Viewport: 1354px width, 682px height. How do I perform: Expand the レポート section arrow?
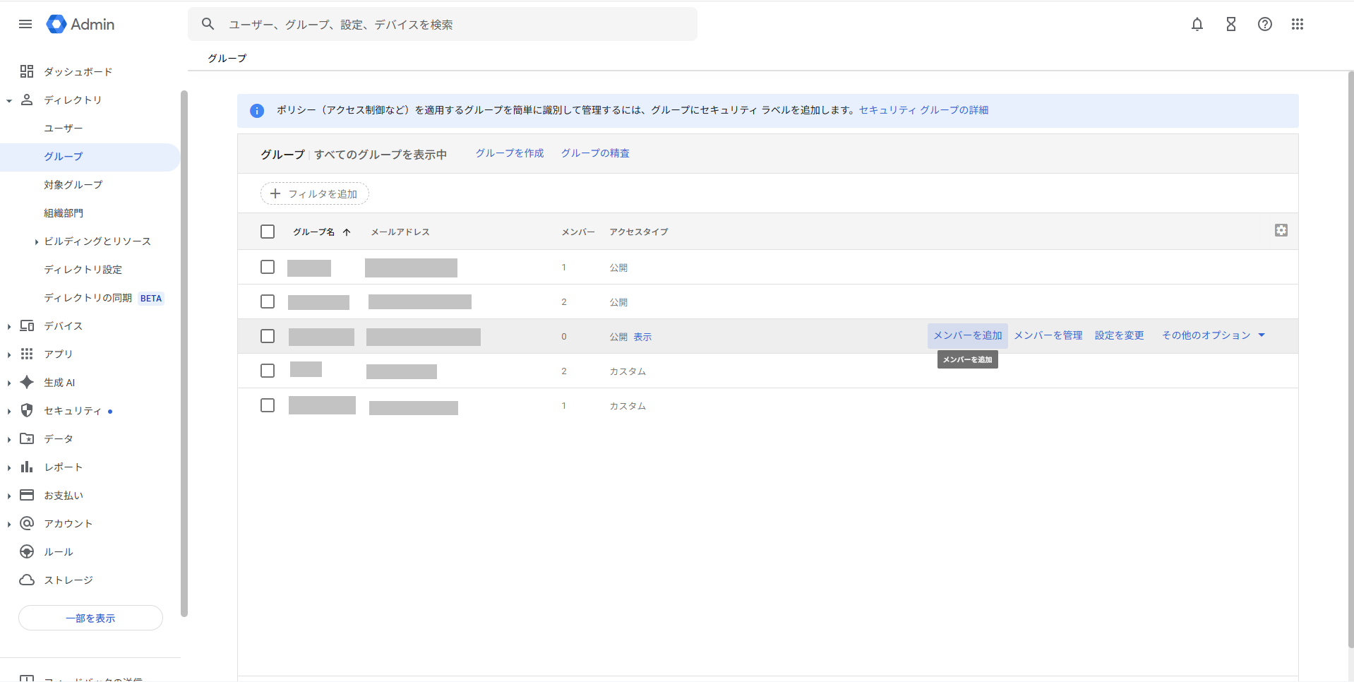click(9, 467)
